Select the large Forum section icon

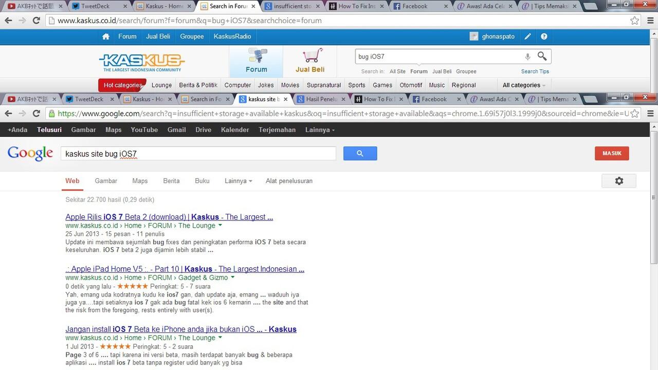[256, 61]
